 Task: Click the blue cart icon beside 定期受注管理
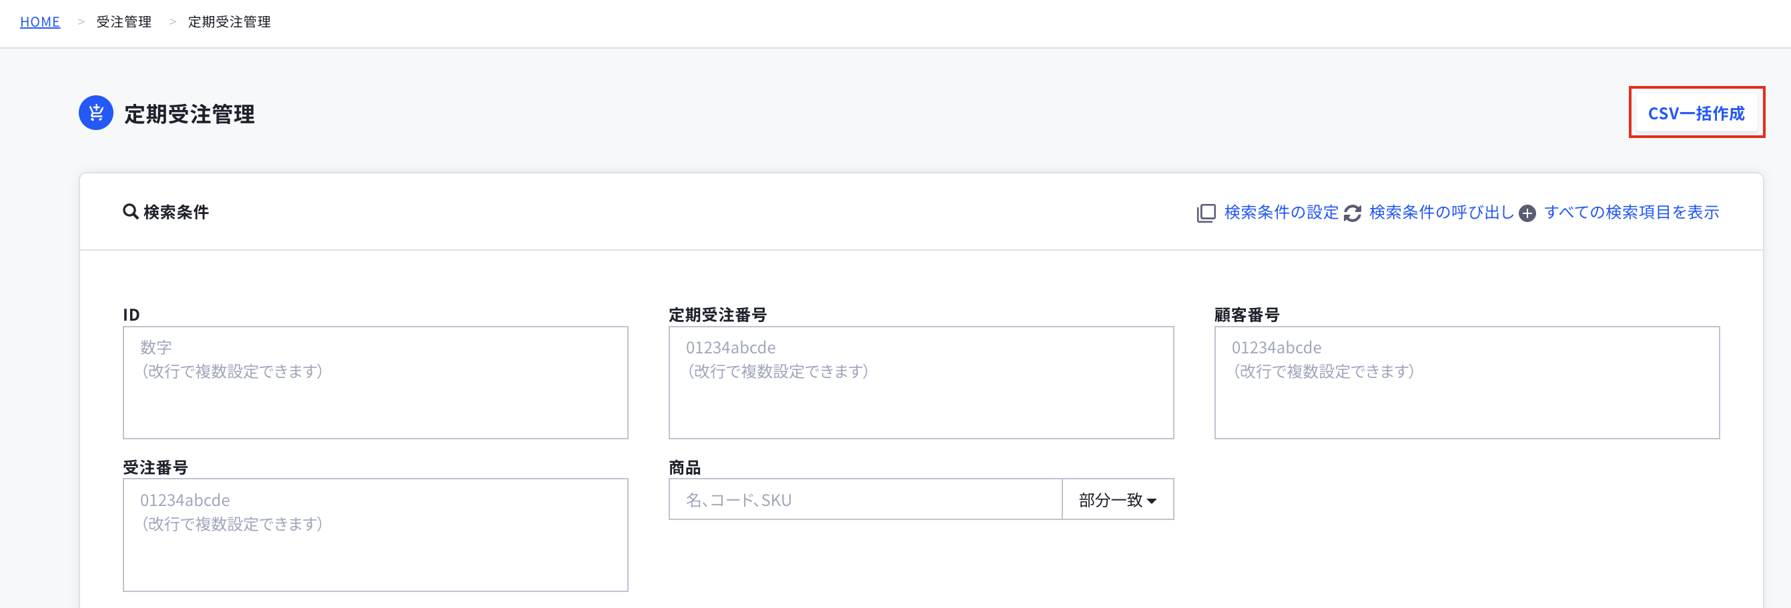(x=96, y=113)
